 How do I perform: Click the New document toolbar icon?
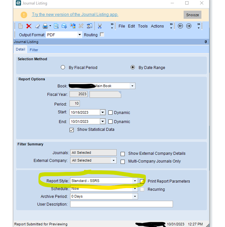point(20,26)
